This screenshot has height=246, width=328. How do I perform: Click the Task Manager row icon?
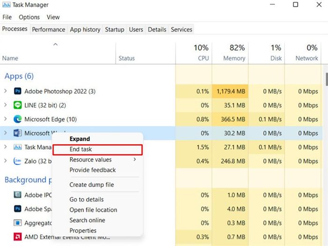[18, 147]
